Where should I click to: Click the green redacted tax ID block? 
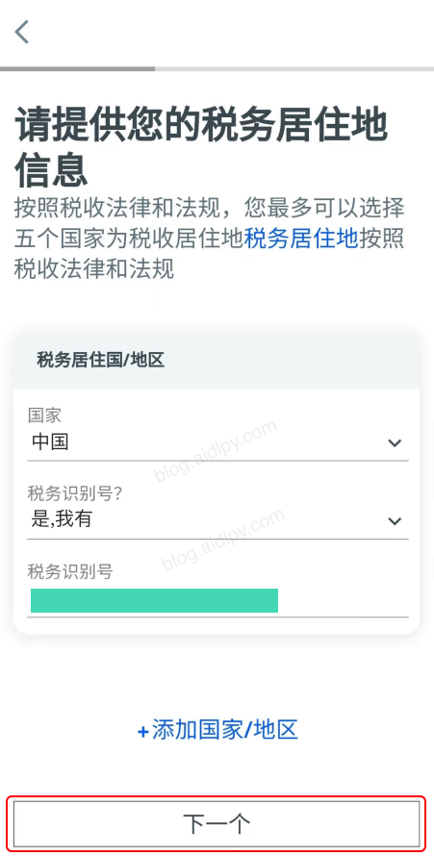pyautogui.click(x=155, y=600)
